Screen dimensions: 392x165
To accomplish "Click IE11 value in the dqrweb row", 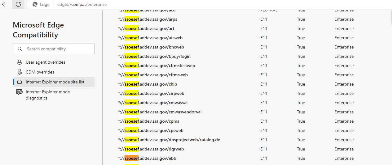I will [x=263, y=149].
